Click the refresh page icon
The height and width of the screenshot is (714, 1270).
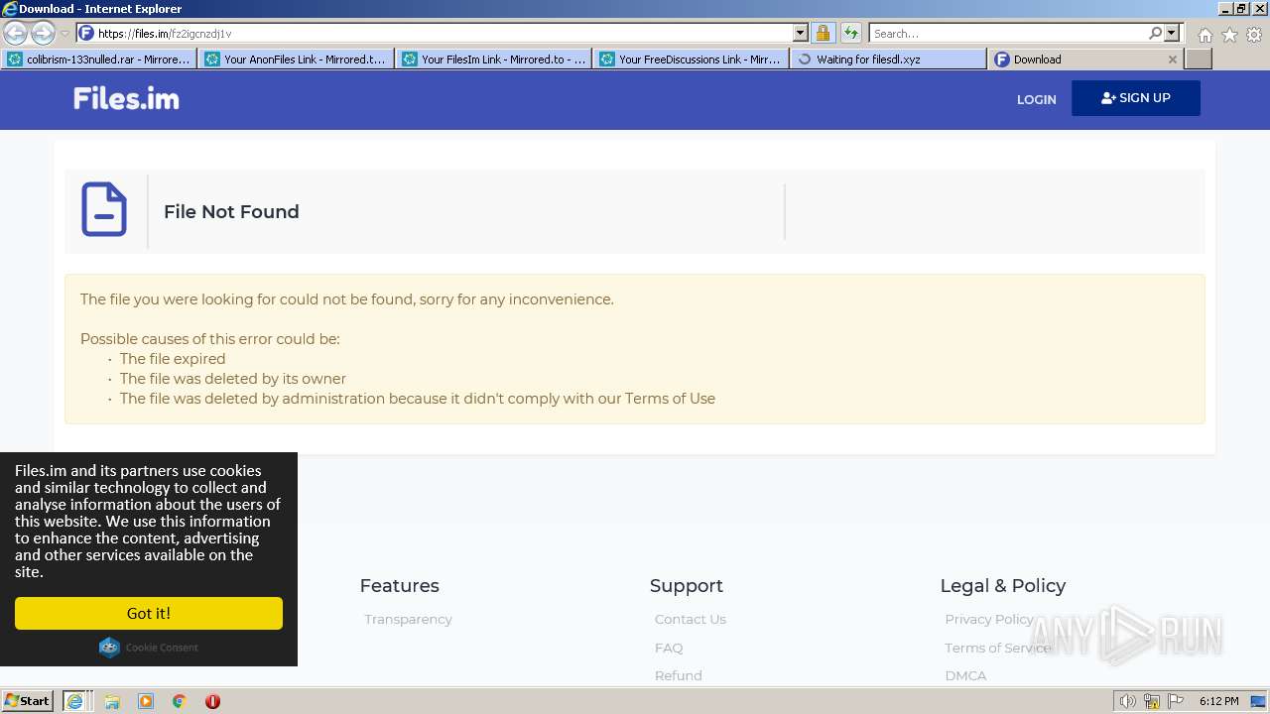coord(851,33)
